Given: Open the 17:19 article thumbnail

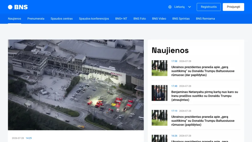Looking at the screenshot, I should coord(159,118).
